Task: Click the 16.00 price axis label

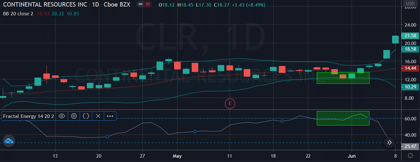Action: tap(410, 61)
